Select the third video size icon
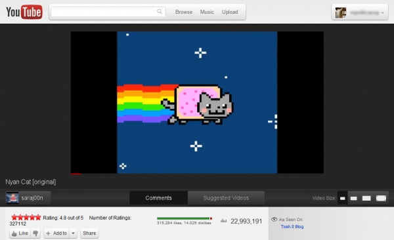394x240 pixels. point(366,198)
